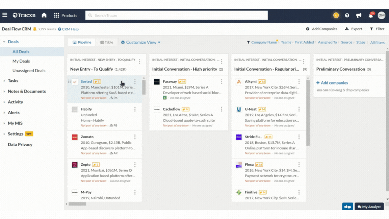The width and height of the screenshot is (389, 219).
Task: Go to Tracxn home icon
Action: pyautogui.click(x=44, y=15)
